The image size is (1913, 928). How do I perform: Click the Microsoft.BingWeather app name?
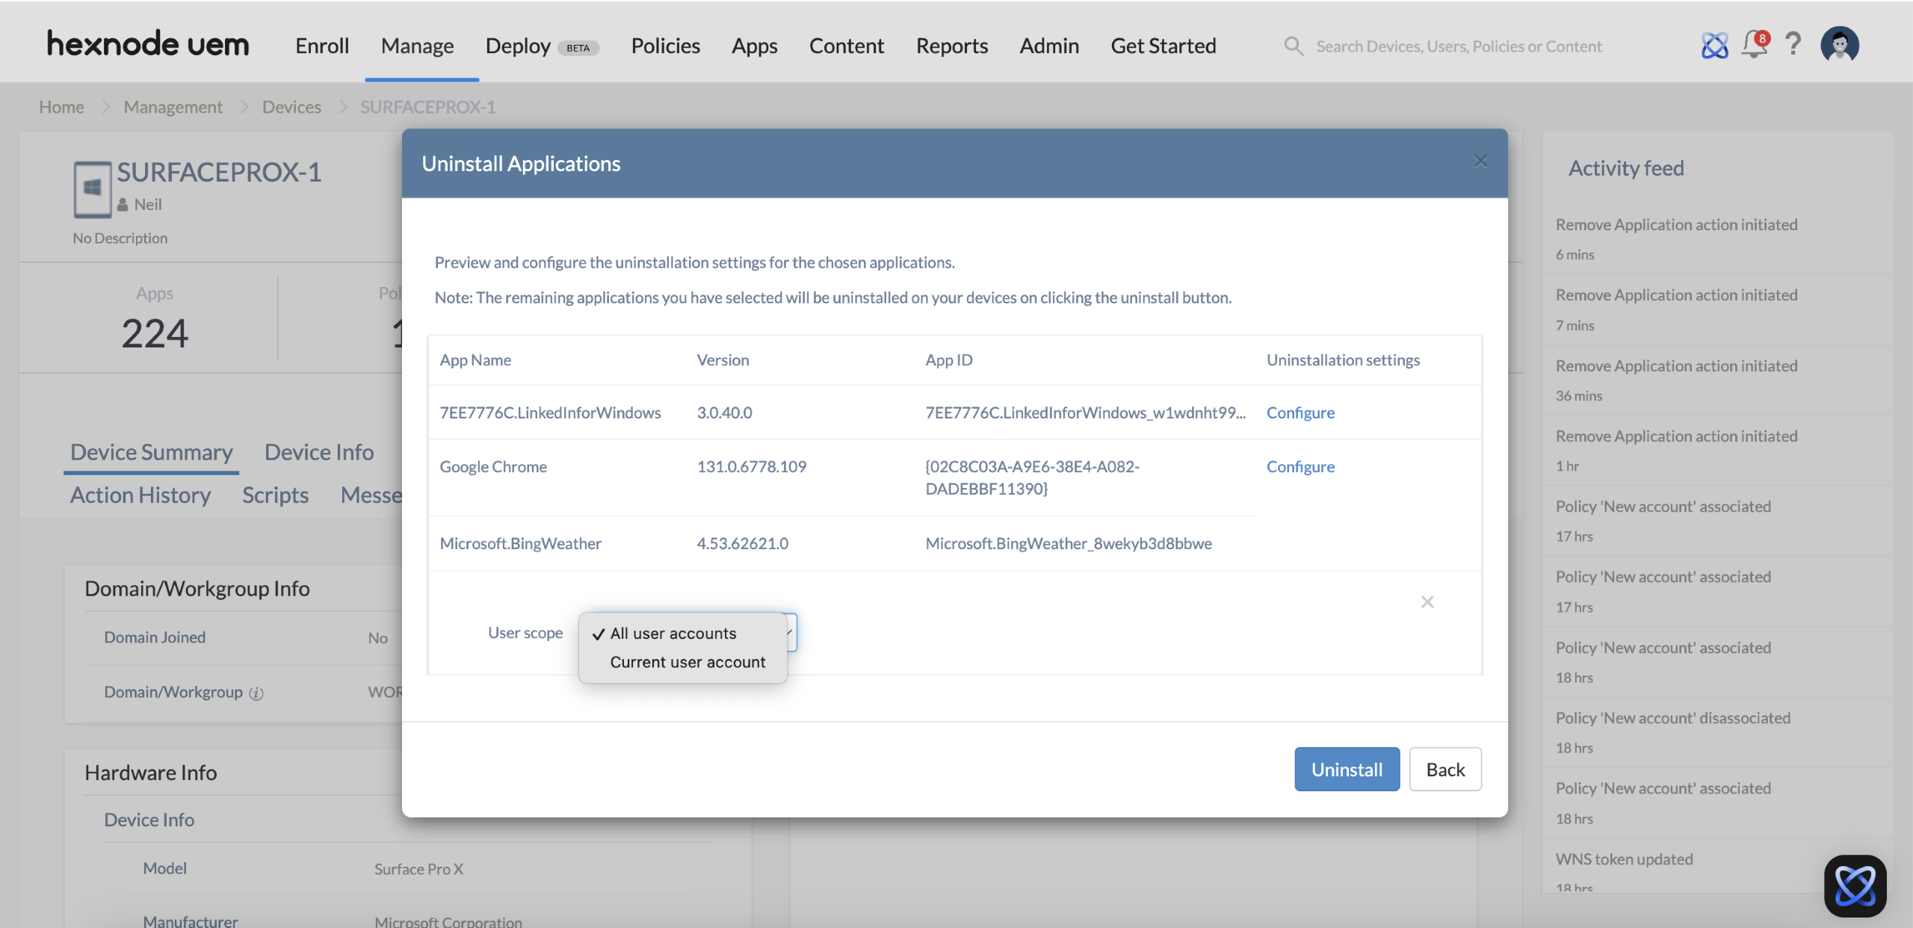click(520, 543)
